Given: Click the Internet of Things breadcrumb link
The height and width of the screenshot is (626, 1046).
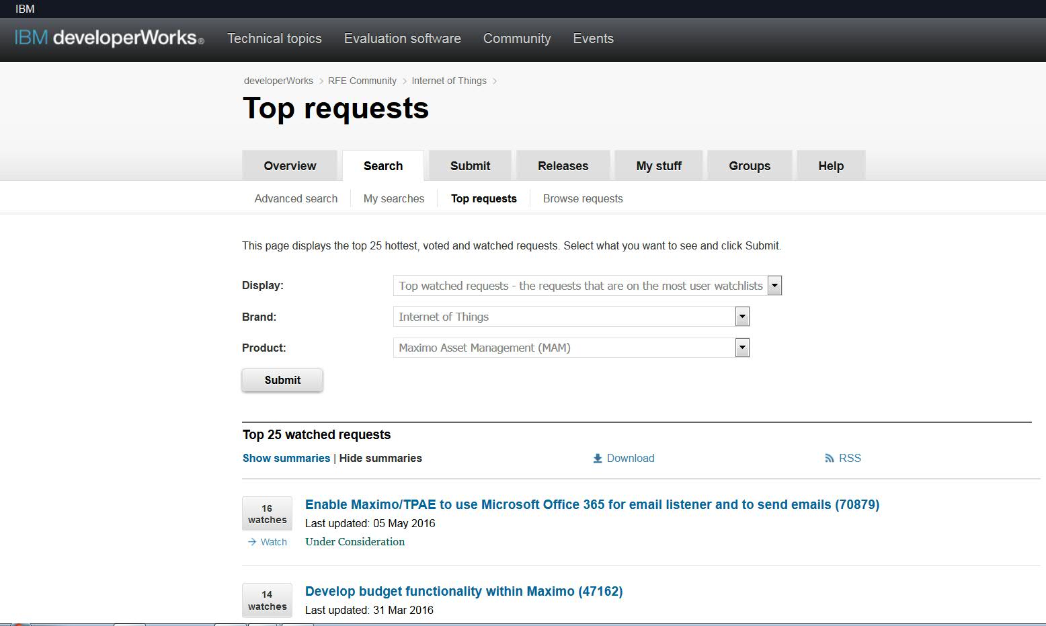Looking at the screenshot, I should click(449, 81).
